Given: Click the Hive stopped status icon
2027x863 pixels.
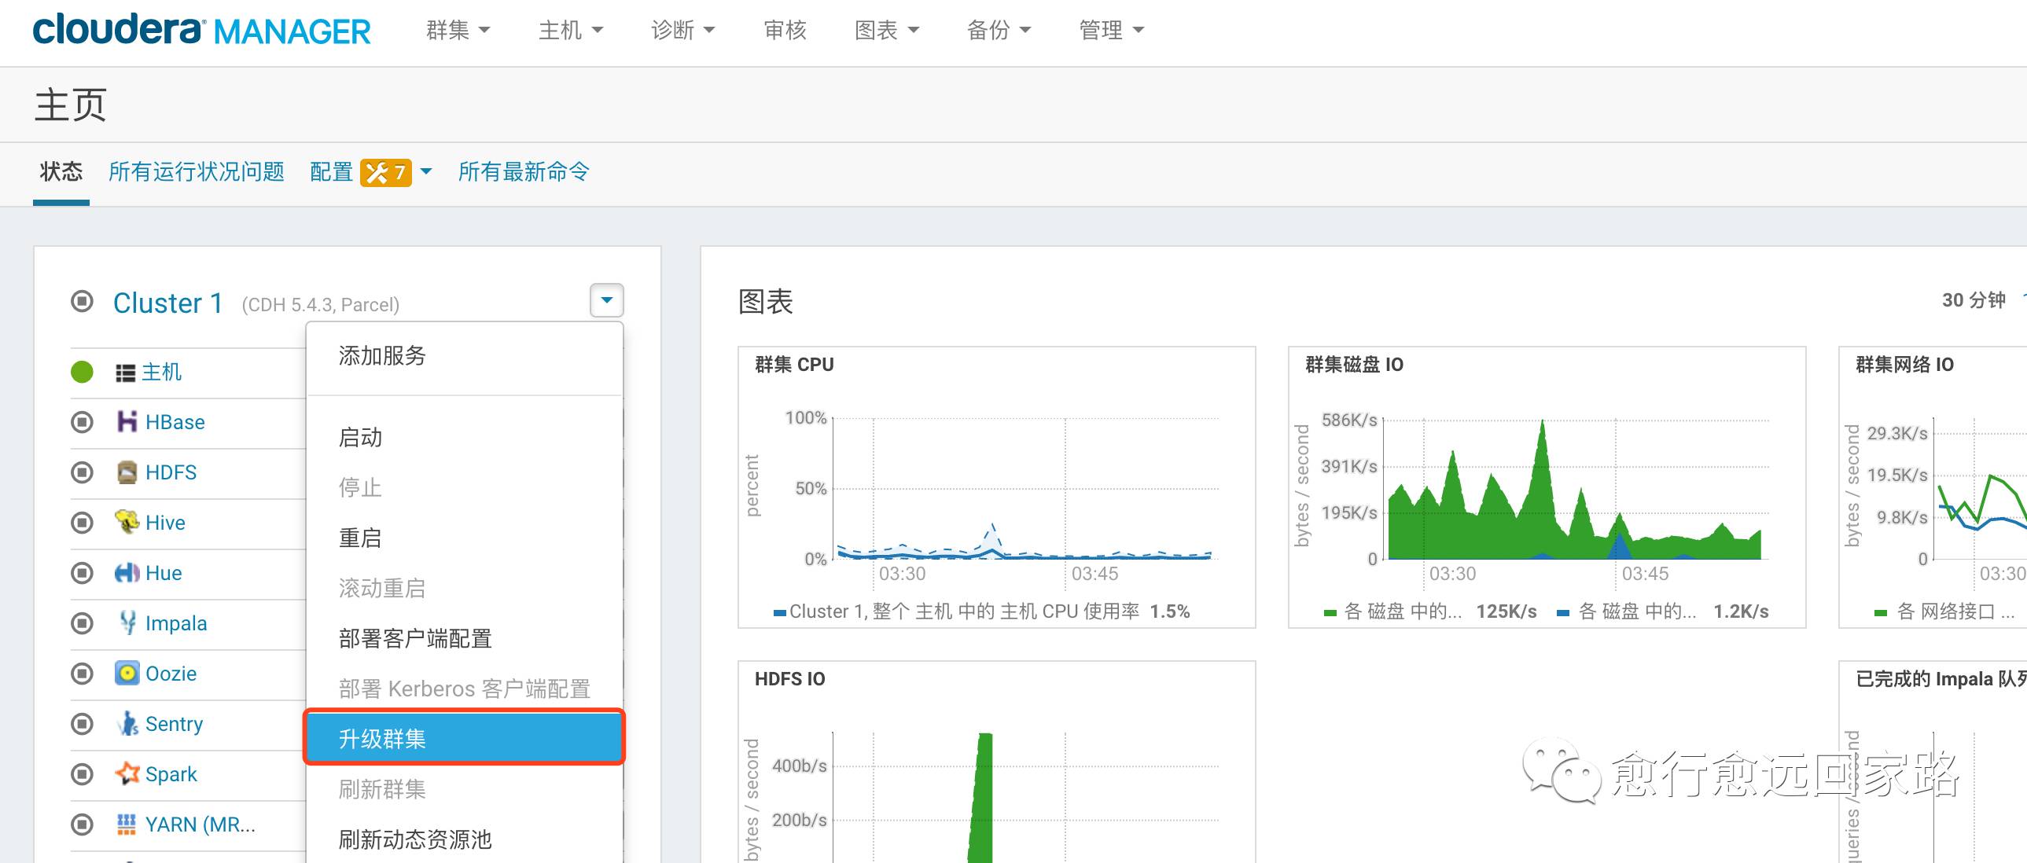Looking at the screenshot, I should click(82, 523).
